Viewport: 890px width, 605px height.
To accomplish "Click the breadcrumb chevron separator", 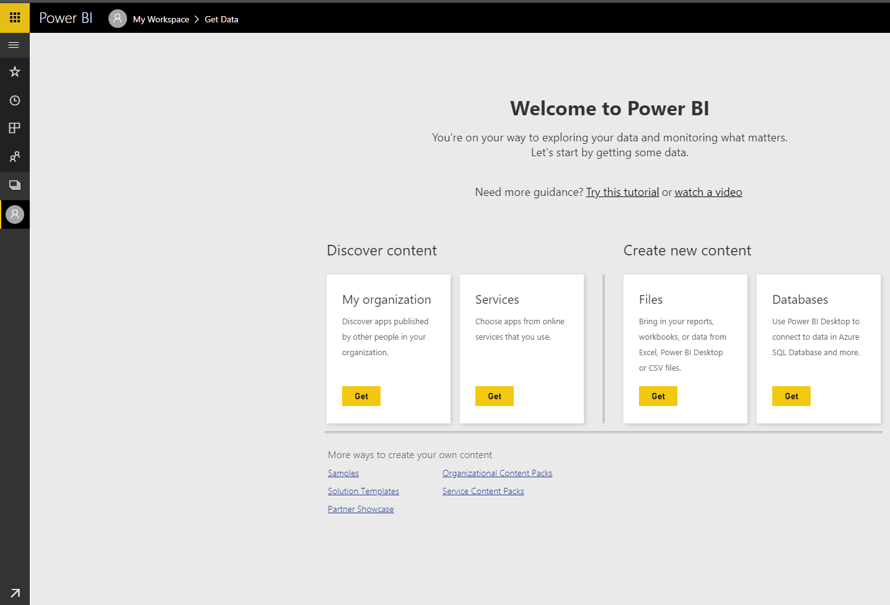I will click(196, 19).
